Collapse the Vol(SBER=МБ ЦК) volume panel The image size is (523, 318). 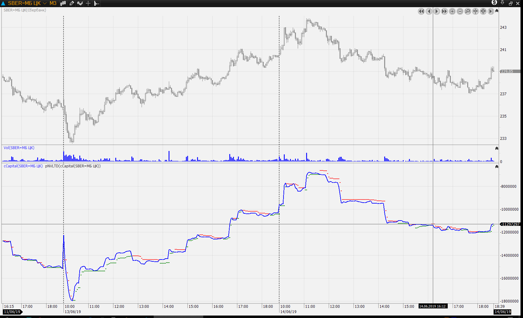[x=497, y=148]
